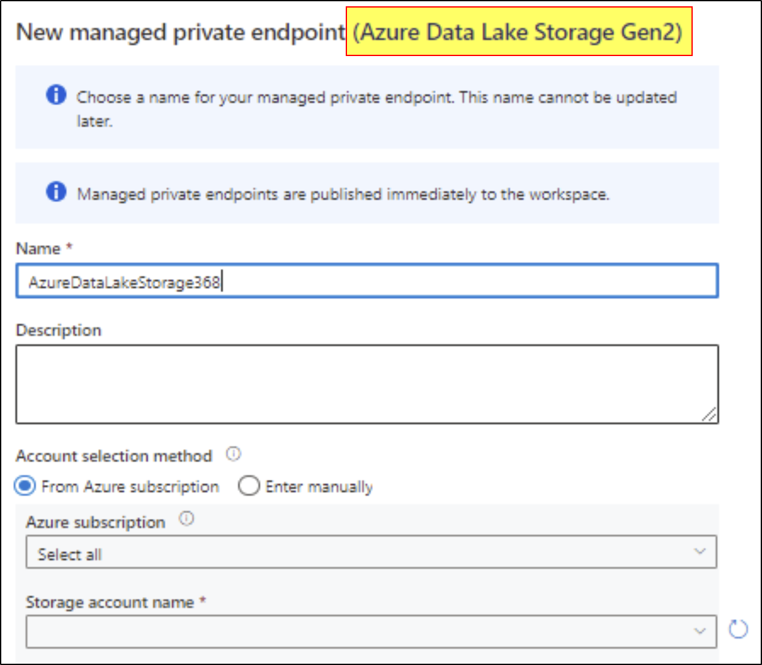762x665 pixels.
Task: Open the Azure subscription dropdown
Action: click(x=371, y=552)
